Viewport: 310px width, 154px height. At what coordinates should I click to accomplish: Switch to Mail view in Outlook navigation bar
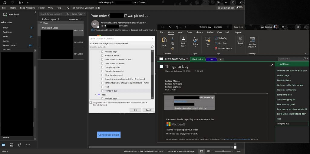3,145
